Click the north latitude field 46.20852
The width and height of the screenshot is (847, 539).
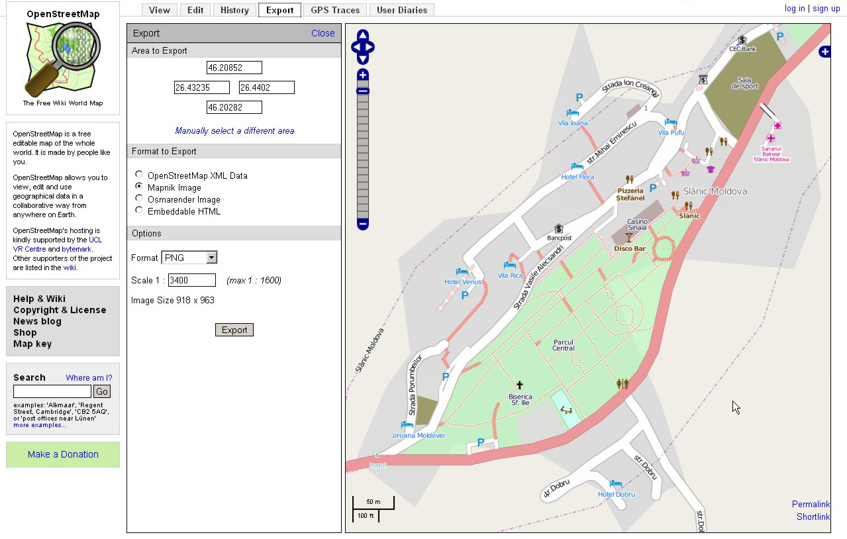coord(234,68)
